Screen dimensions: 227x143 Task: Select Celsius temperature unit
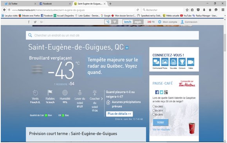[x=108, y=22]
